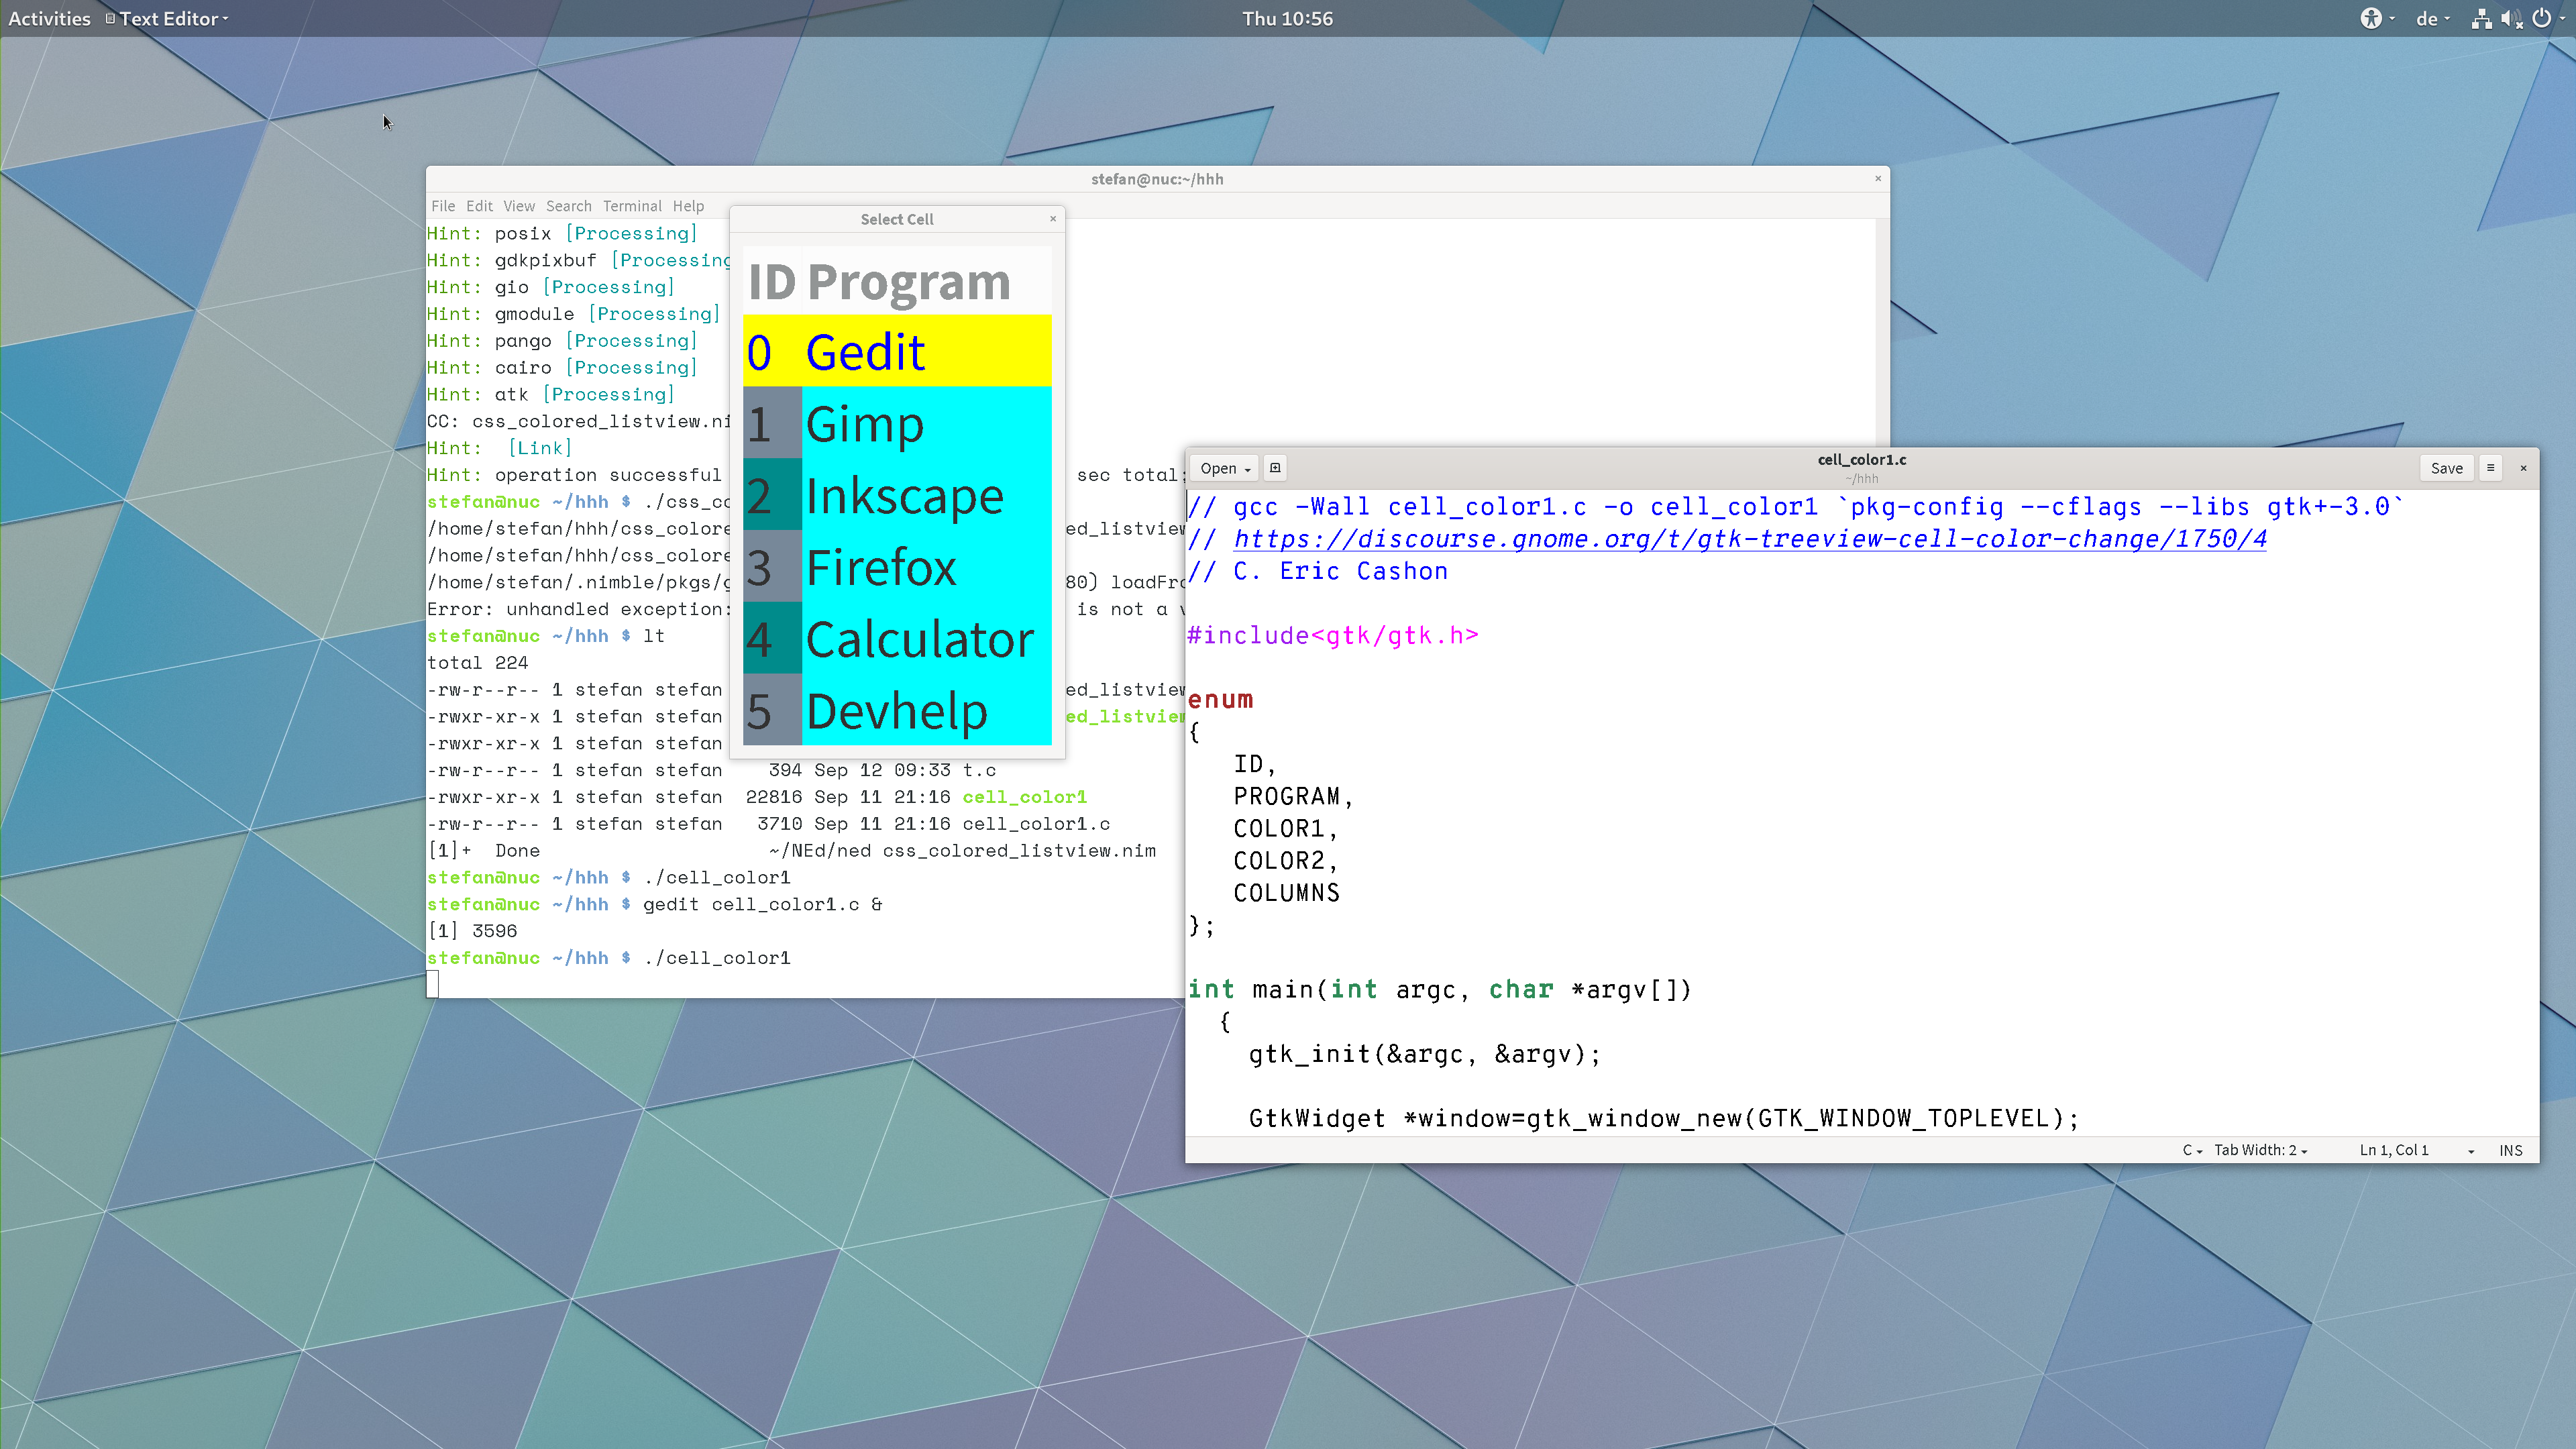Open the Ln 1, Col 1 dropdown arrow
The width and height of the screenshot is (2576, 1449).
(2470, 1151)
